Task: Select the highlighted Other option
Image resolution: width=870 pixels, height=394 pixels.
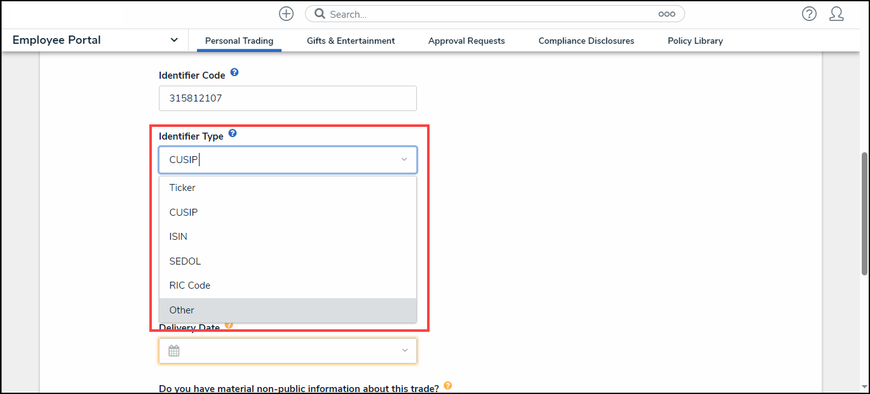Action: (x=181, y=310)
